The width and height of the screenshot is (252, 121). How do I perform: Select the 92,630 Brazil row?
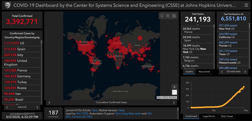point(22,100)
